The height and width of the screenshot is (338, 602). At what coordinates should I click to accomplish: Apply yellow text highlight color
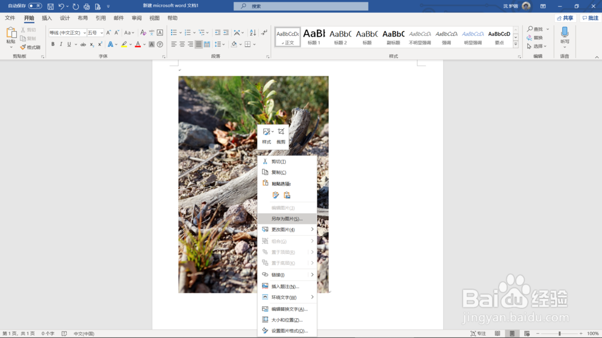pos(124,44)
